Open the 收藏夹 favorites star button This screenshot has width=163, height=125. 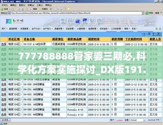43,9
